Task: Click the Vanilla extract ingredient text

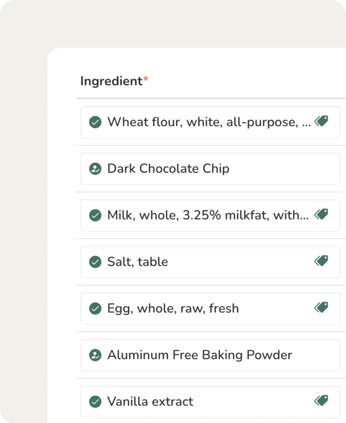Action: (x=150, y=402)
